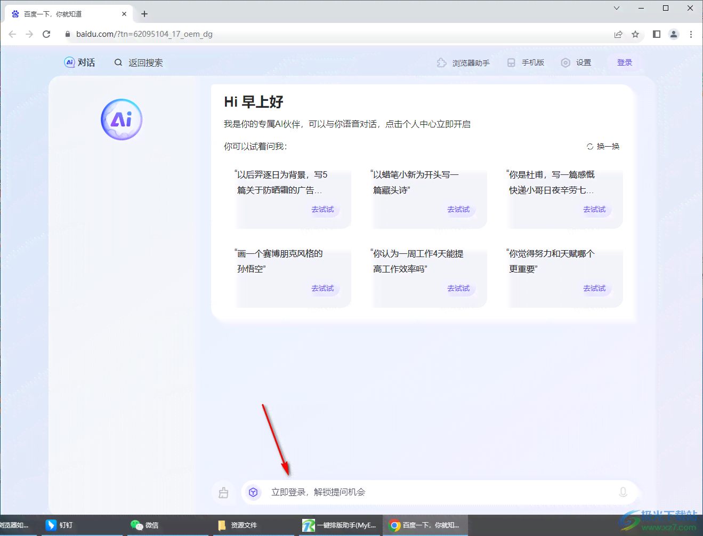703x536 pixels.
Task: Try the 一周工作4天 efficiency prompt
Action: [458, 289]
